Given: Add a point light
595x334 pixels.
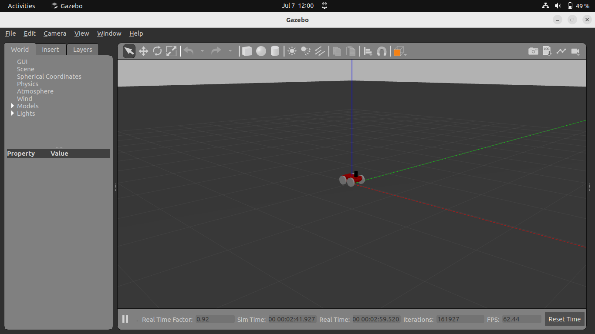Looking at the screenshot, I should (292, 51).
